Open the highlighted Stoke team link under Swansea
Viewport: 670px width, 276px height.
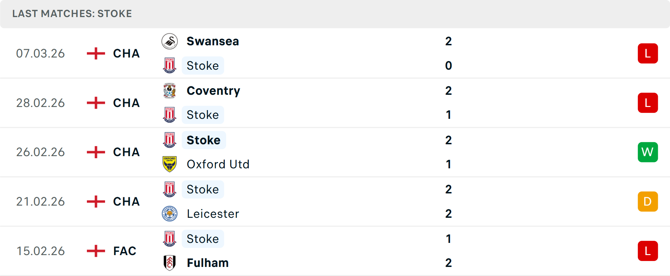click(203, 65)
